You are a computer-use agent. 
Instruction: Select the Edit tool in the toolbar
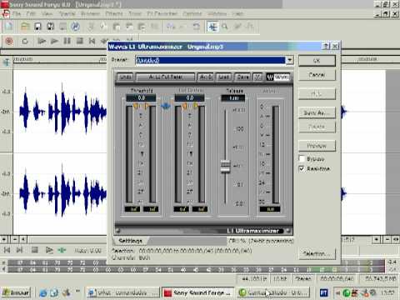tap(212, 27)
